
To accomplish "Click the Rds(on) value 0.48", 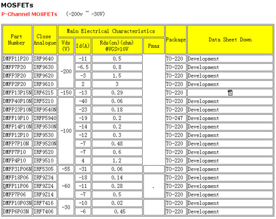I will (117, 144).
